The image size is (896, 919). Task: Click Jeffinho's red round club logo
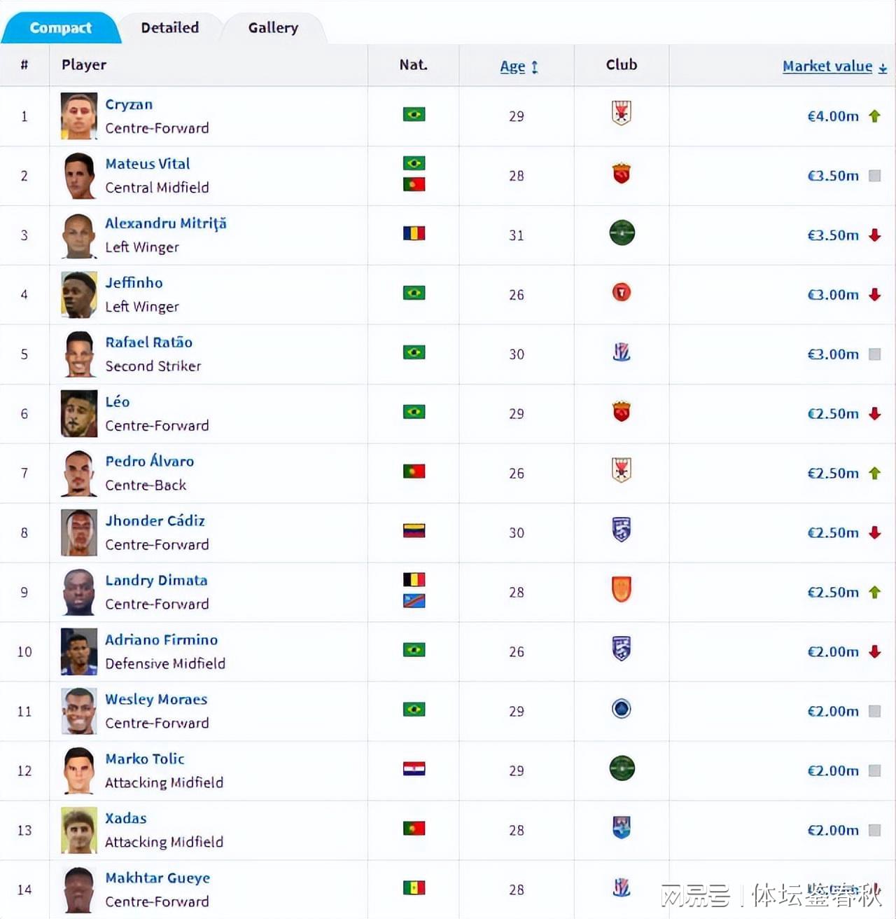coord(622,292)
